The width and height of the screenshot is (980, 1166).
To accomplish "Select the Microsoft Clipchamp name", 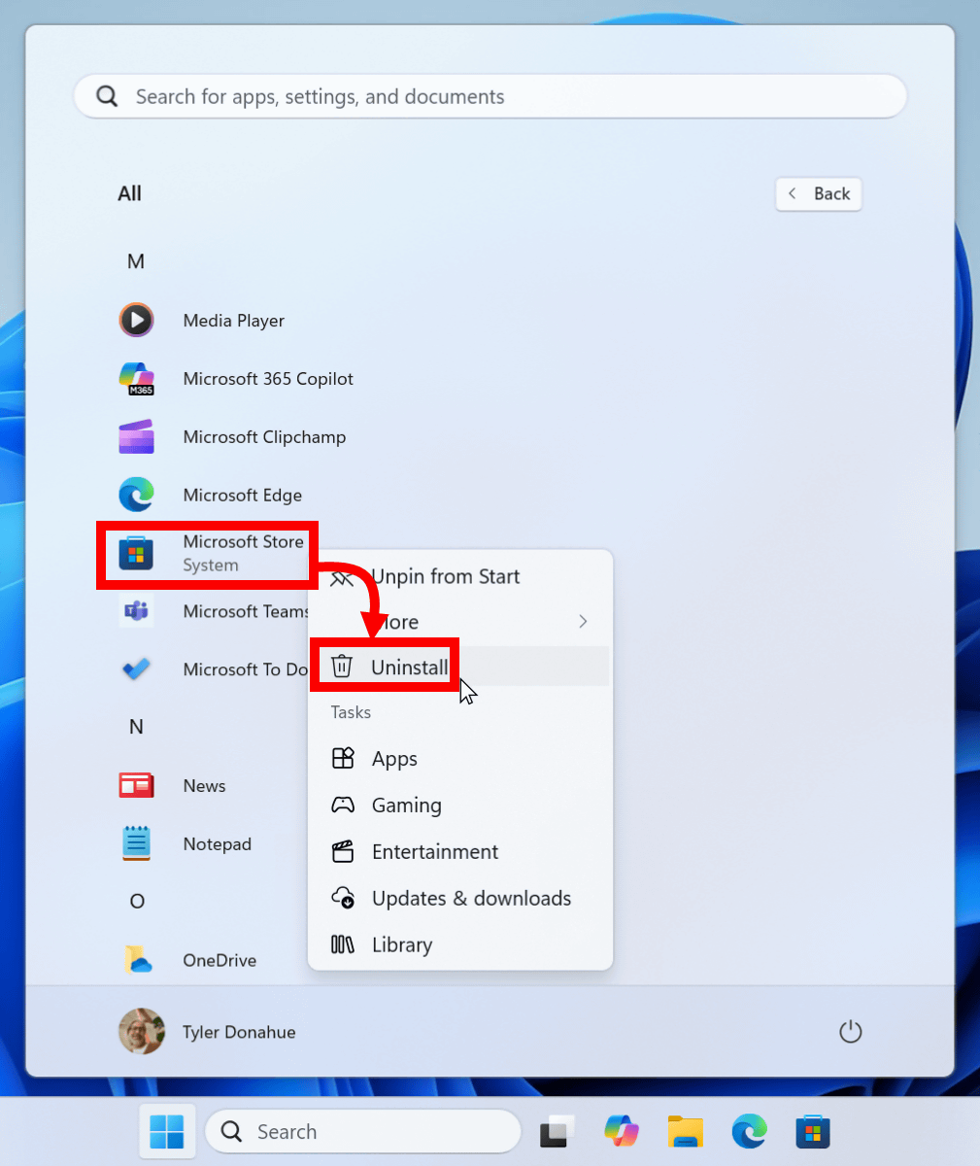I will pyautogui.click(x=264, y=437).
